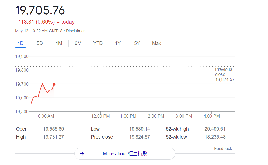Show the 6M chart range
268x165 pixels.
point(78,43)
